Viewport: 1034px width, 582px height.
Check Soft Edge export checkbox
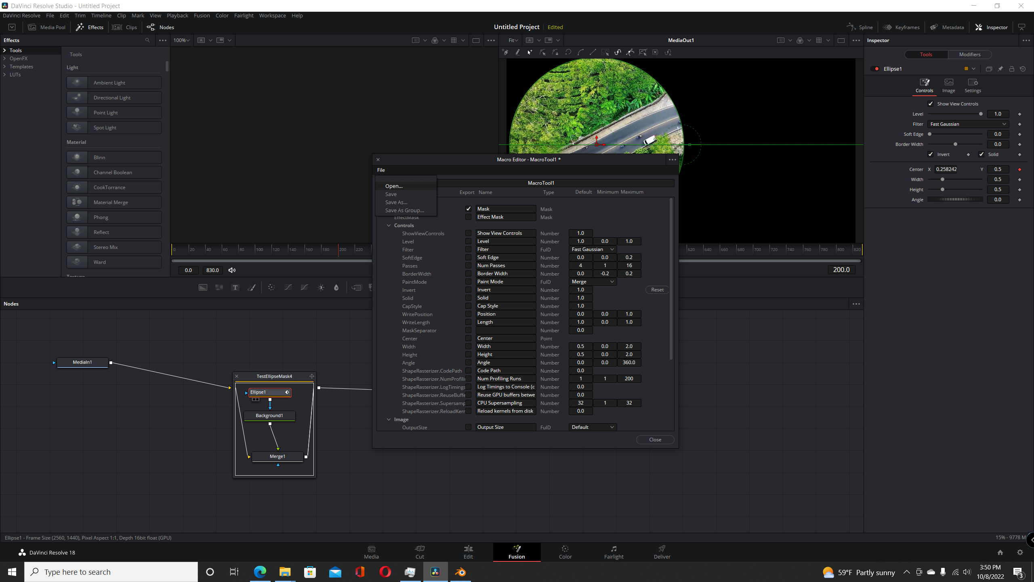[x=468, y=257]
